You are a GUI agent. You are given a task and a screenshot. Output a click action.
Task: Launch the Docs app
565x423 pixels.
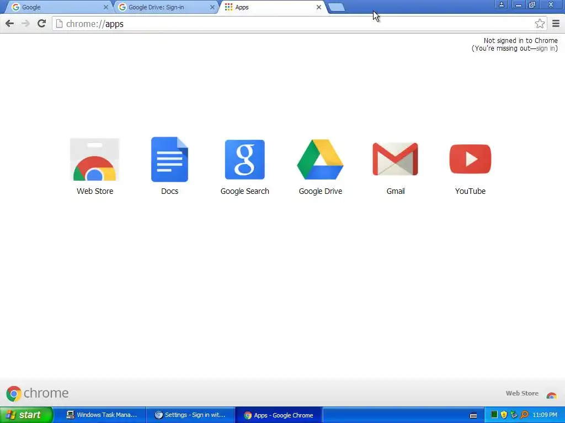pyautogui.click(x=170, y=159)
